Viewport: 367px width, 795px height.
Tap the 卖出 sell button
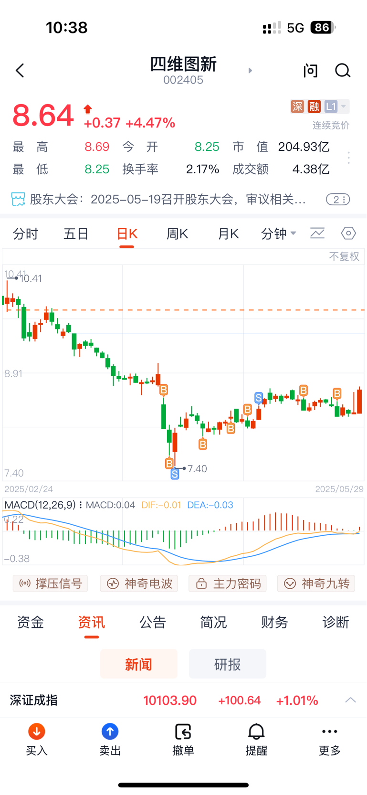(110, 740)
